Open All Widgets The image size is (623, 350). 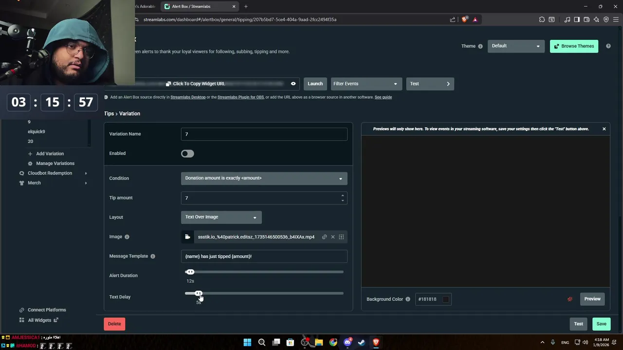pyautogui.click(x=39, y=320)
